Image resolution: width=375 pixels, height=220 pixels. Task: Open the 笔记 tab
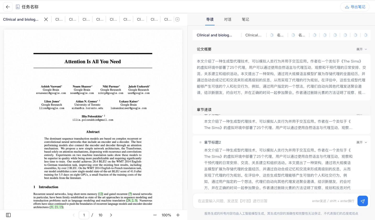tap(245, 19)
